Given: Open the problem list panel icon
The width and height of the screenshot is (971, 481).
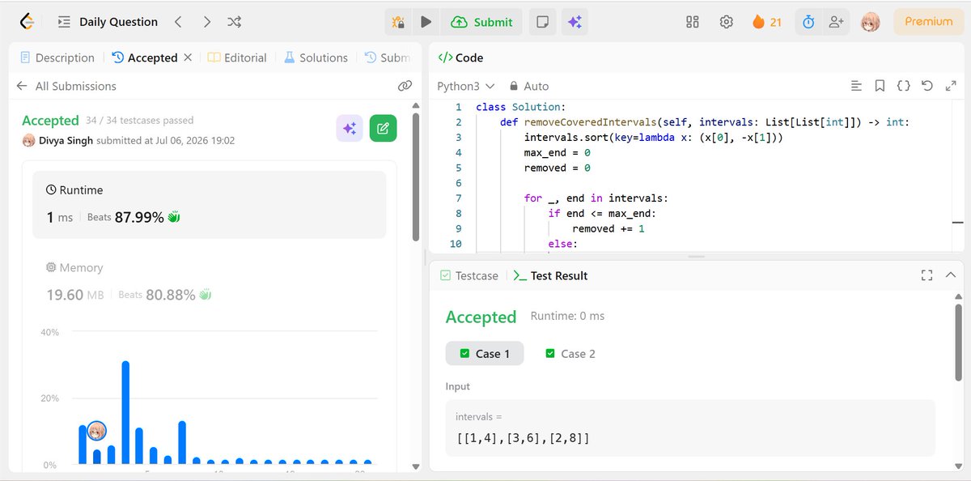Looking at the screenshot, I should [x=64, y=22].
